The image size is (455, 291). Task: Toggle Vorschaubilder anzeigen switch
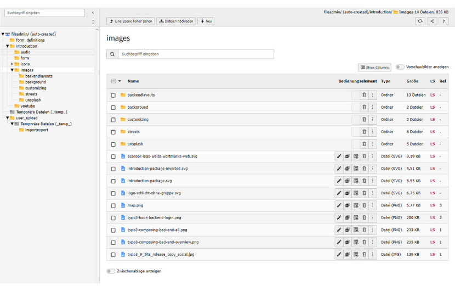[x=400, y=67]
